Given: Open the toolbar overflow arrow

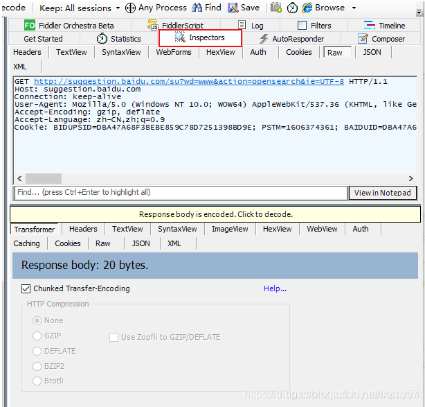Looking at the screenshot, I should coord(419,12).
